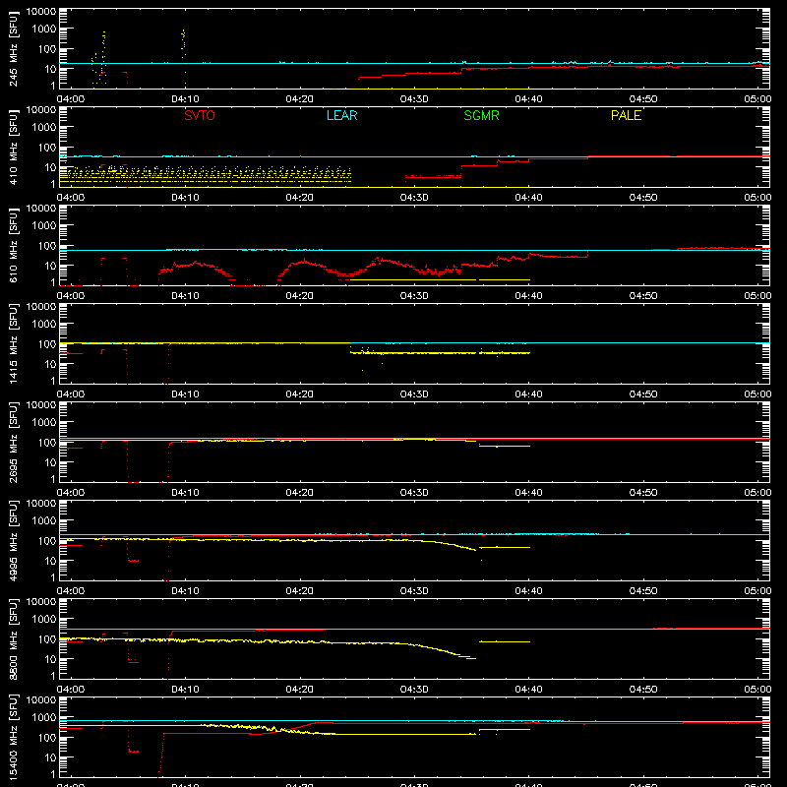This screenshot has width=787, height=787.
Task: Select the 245 MHz [SFU] axis title
Action: pyautogui.click(x=13, y=48)
